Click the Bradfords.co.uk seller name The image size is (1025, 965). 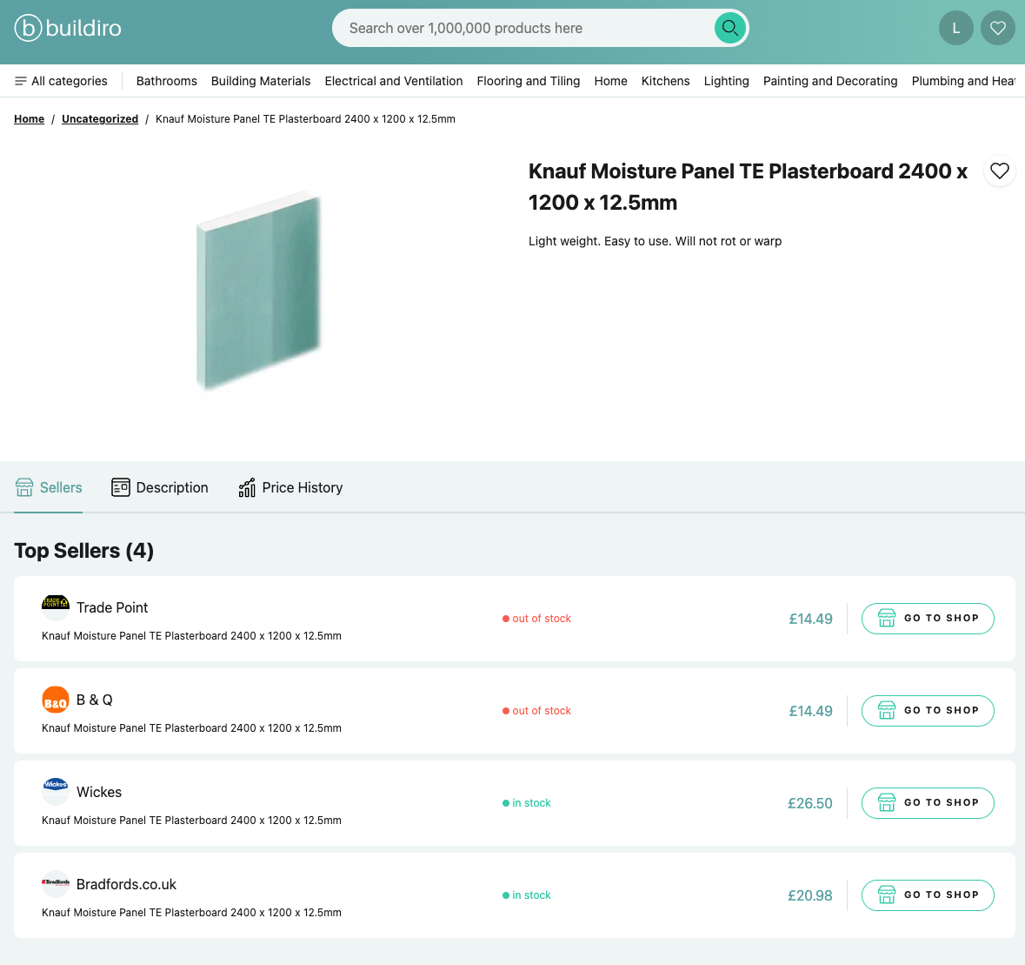pyautogui.click(x=127, y=885)
